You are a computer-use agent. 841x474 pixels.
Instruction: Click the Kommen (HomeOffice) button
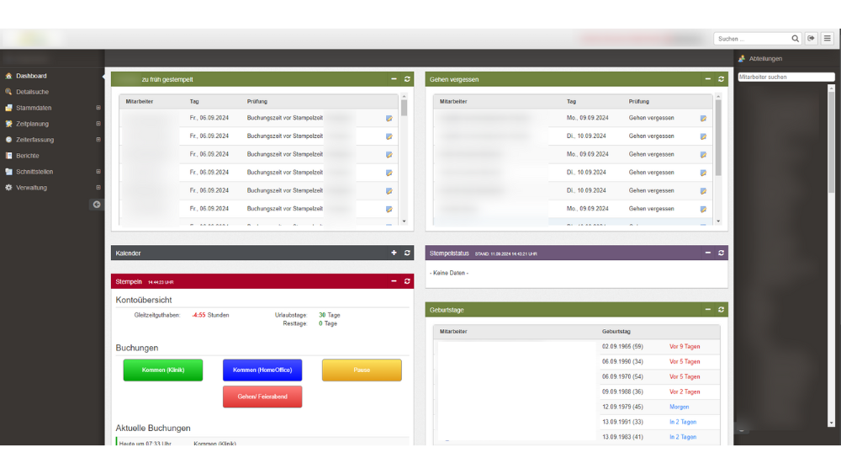[262, 370]
